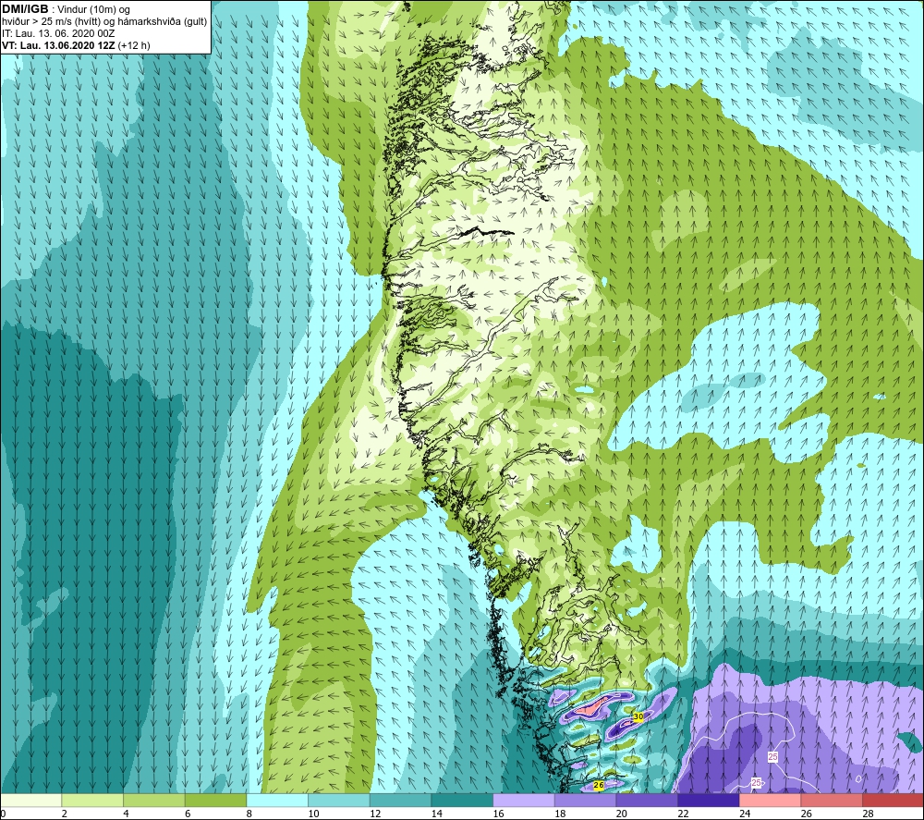Click the scale tick label '8'
Image resolution: width=924 pixels, height=820 pixels.
click(x=249, y=814)
